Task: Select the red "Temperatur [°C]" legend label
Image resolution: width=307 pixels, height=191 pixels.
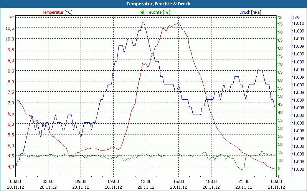Action: (x=57, y=12)
